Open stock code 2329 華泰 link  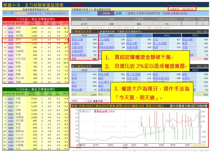point(11,63)
